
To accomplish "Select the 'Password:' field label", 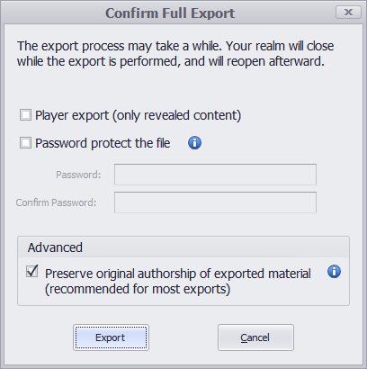I will pos(78,175).
